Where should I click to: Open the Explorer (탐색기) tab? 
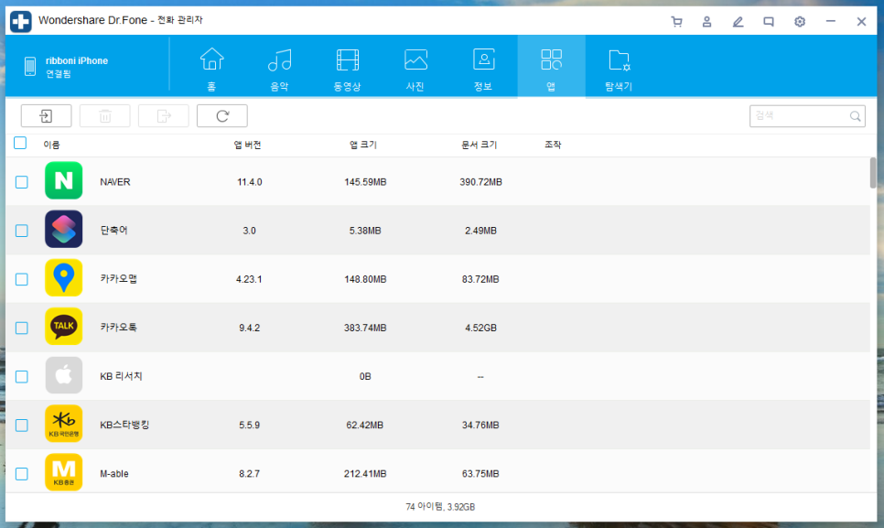click(619, 69)
